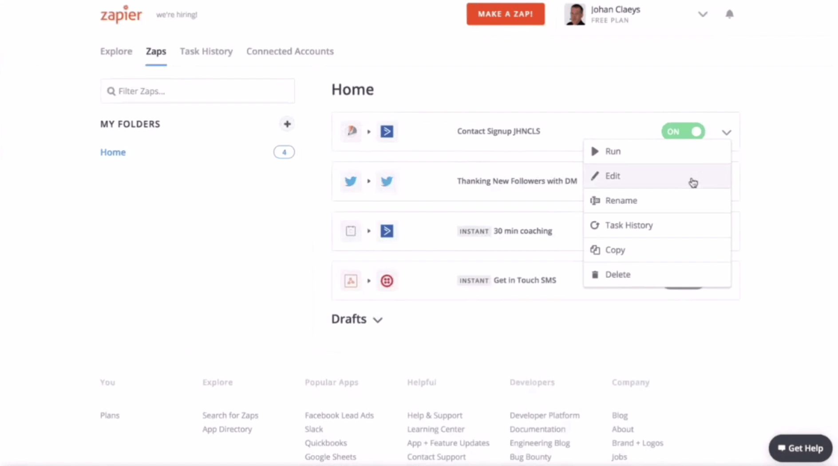Click Johan Claeys profile avatar
This screenshot has height=466, width=838.
click(575, 14)
